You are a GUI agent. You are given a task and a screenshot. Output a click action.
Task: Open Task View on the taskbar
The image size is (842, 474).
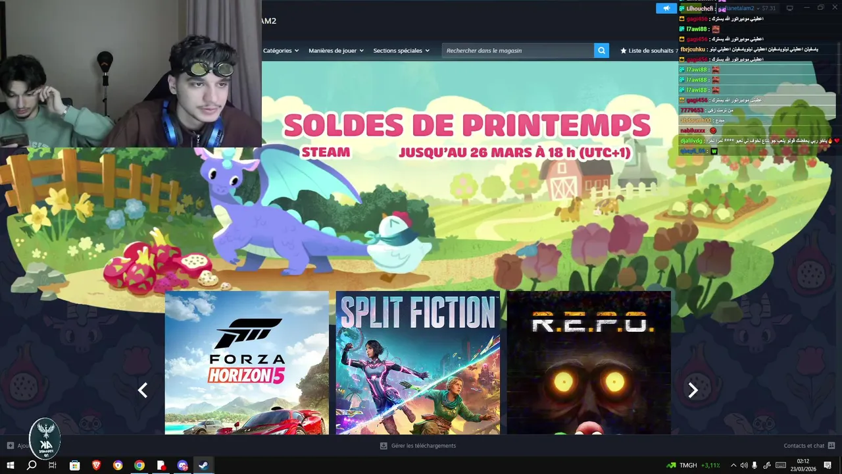point(53,465)
